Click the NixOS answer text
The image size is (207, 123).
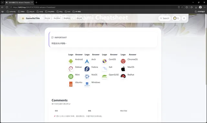coord(94,75)
